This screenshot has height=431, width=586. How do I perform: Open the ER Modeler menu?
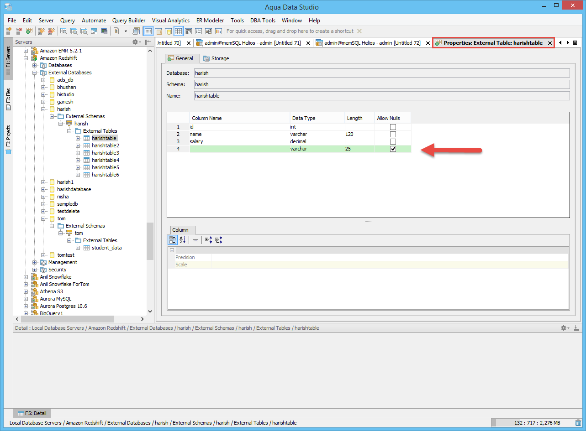tap(210, 21)
